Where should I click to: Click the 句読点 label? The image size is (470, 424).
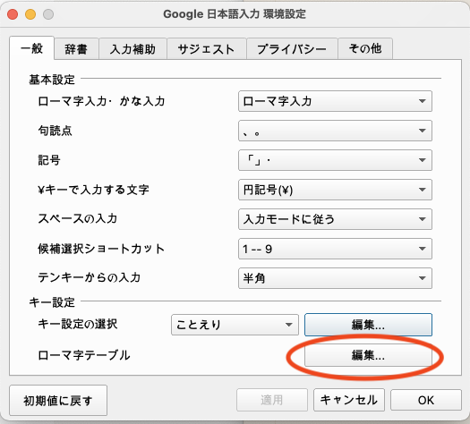pyautogui.click(x=55, y=131)
